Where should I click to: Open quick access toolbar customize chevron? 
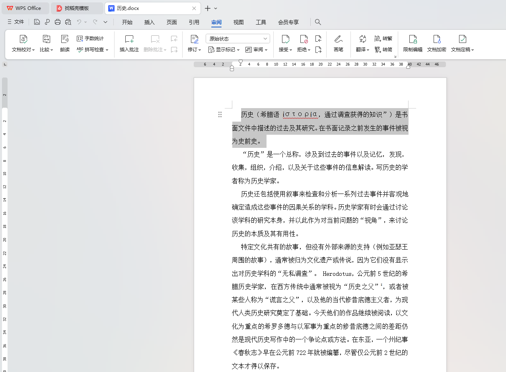coord(105,22)
